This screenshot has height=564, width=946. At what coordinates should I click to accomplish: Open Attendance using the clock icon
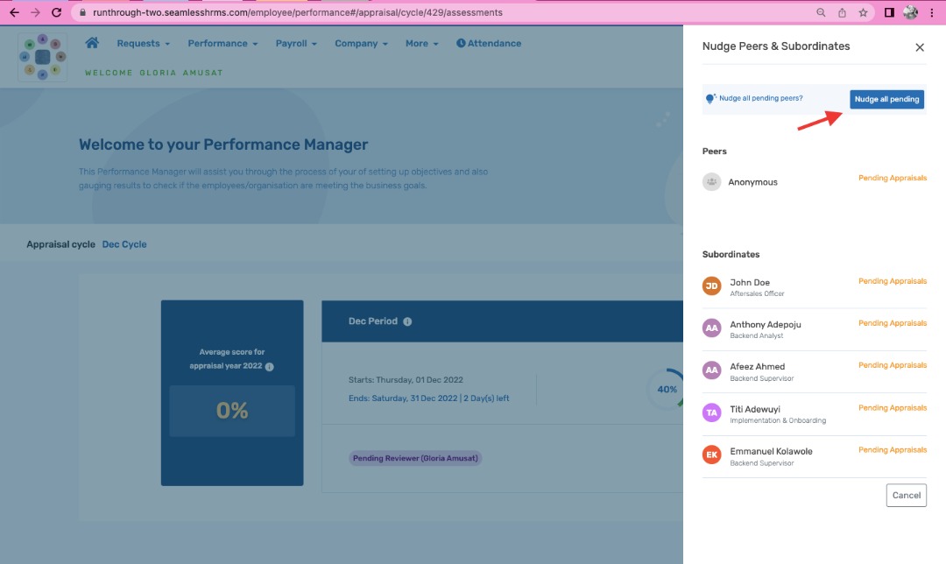(461, 42)
